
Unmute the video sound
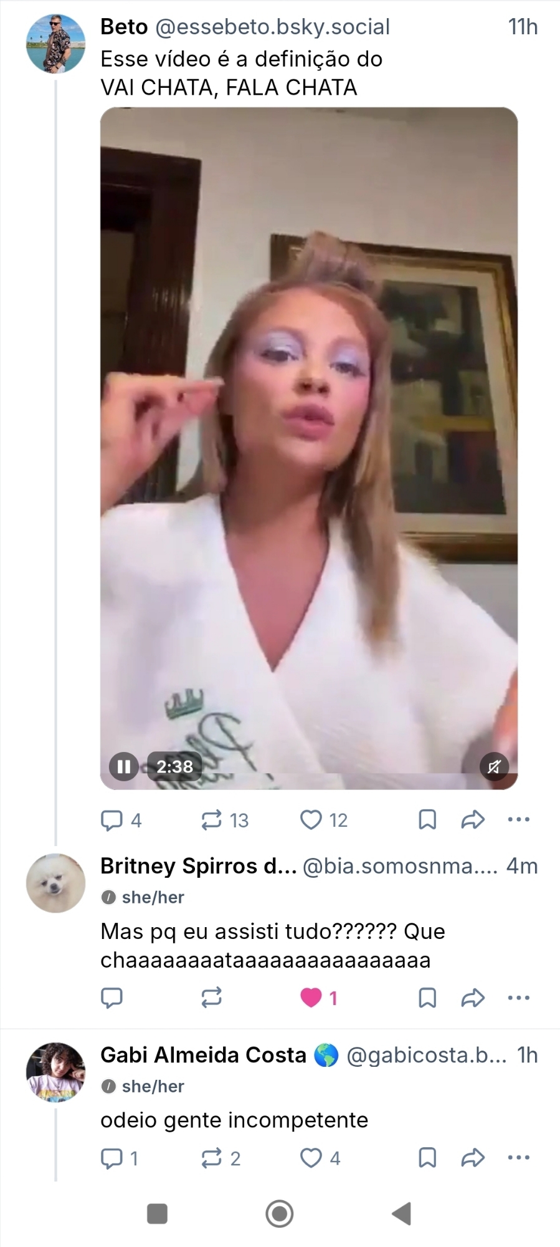494,766
